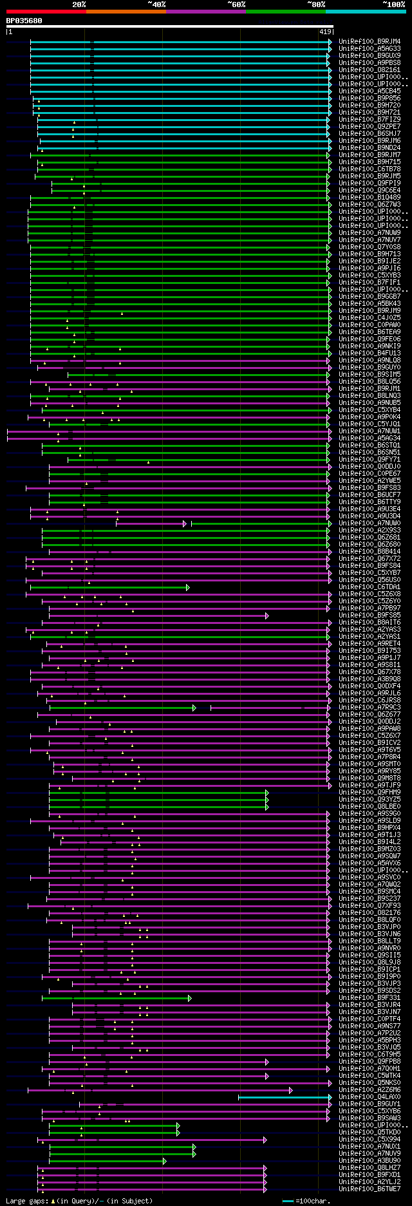The height and width of the screenshot is (1206, 412).
Task: Open the UniRef100_Q9FHM9 hit link
Action: 370,793
